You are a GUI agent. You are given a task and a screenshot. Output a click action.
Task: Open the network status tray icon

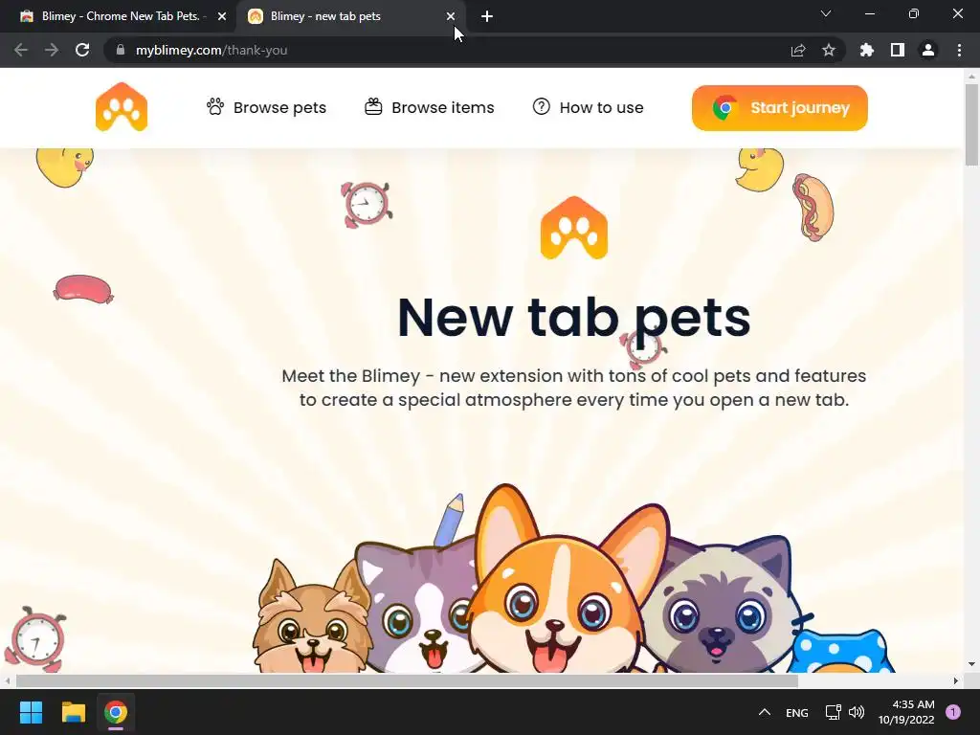coord(834,712)
